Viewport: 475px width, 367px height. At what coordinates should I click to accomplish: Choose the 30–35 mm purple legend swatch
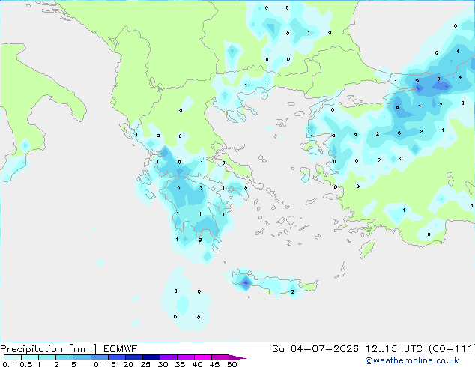[x=169, y=357]
